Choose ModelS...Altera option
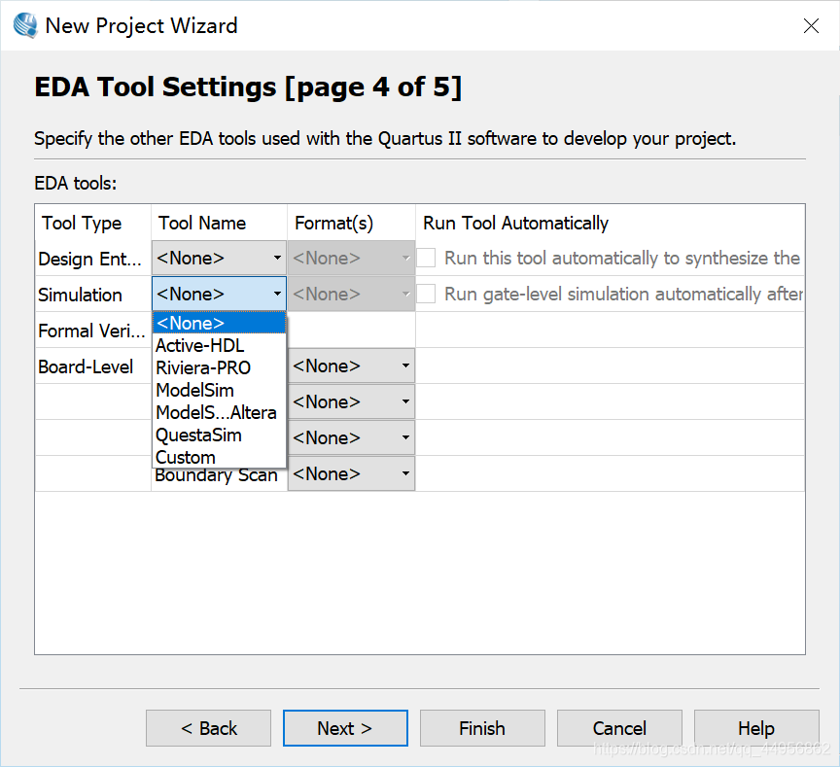This screenshot has height=767, width=840. pos(219,413)
